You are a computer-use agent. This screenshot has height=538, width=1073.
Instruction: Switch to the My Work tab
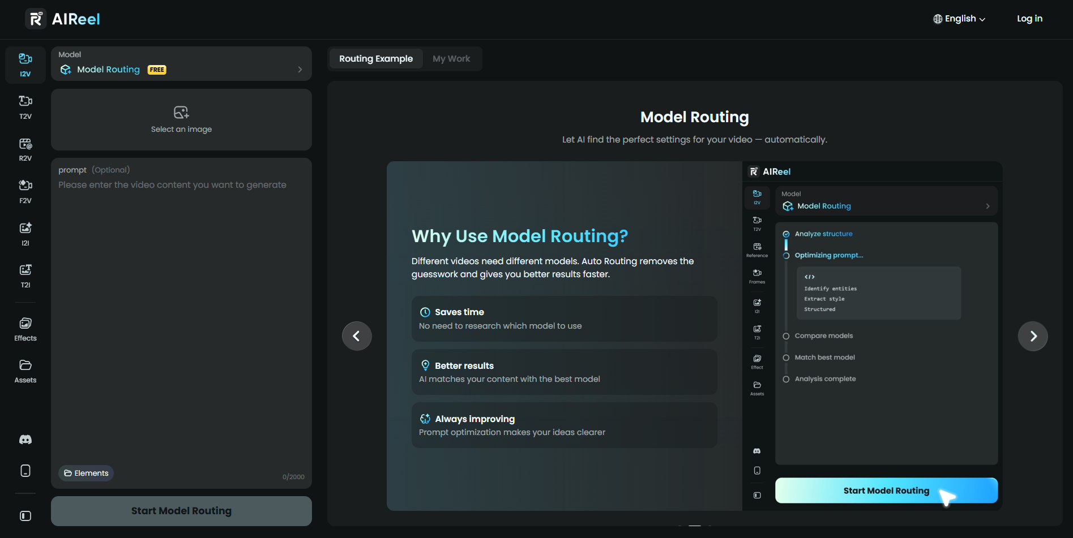(x=451, y=59)
